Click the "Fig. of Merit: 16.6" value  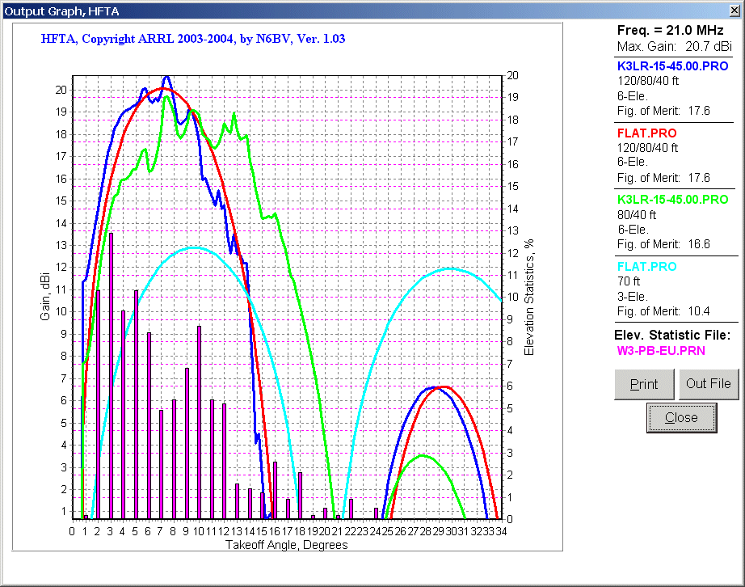point(663,244)
